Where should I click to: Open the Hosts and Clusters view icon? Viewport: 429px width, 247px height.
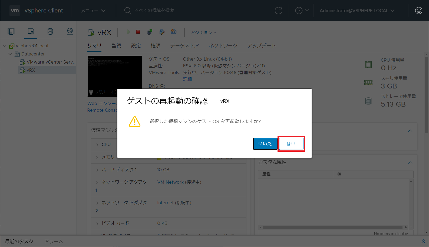tap(11, 32)
